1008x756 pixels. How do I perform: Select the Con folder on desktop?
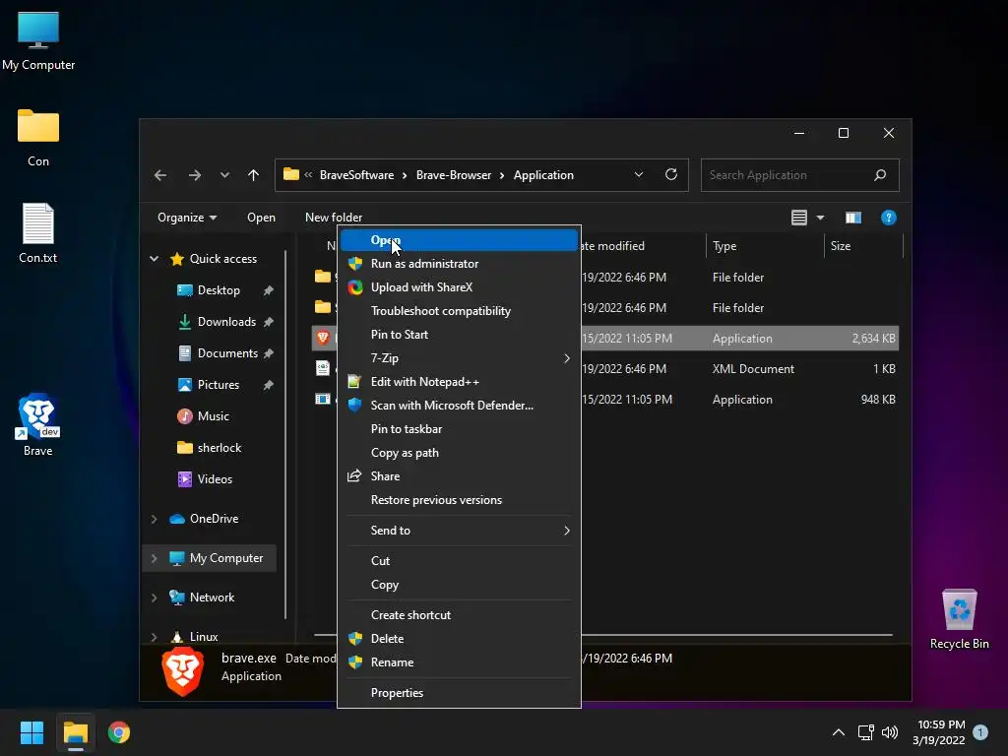(38, 138)
